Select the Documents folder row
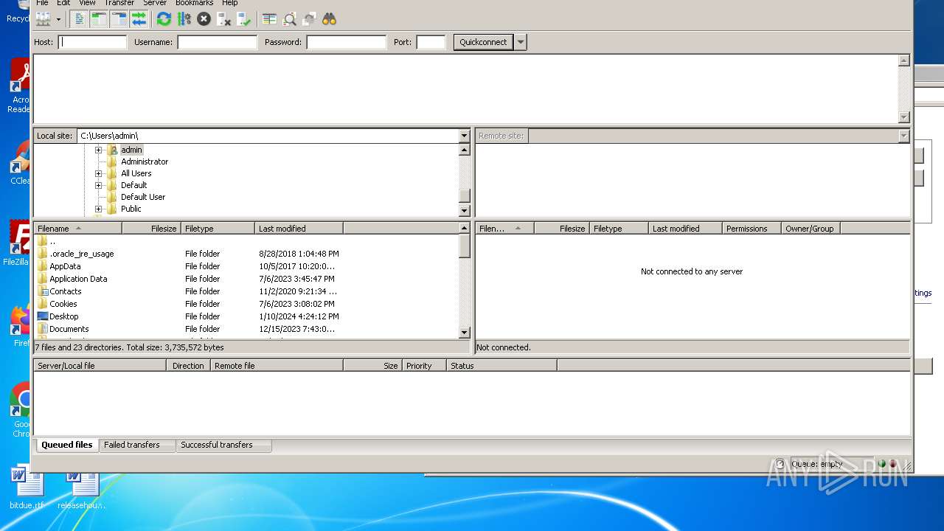Viewport: 944px width, 531px height. 246,329
